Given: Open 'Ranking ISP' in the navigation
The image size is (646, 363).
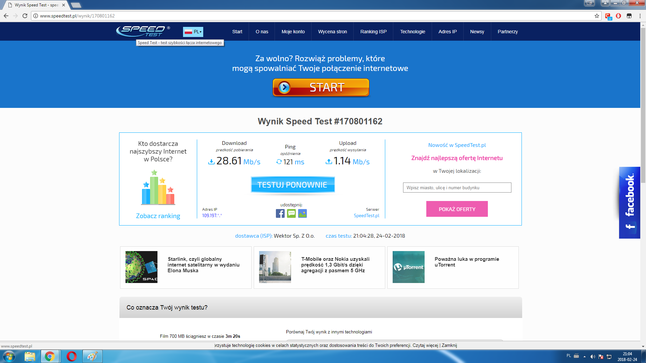Looking at the screenshot, I should coord(373,32).
